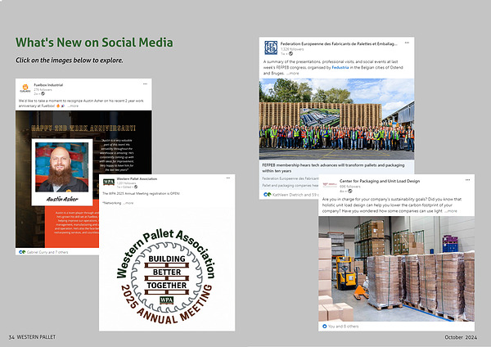Open the FEFPEB post three-dot menu

click(407, 43)
